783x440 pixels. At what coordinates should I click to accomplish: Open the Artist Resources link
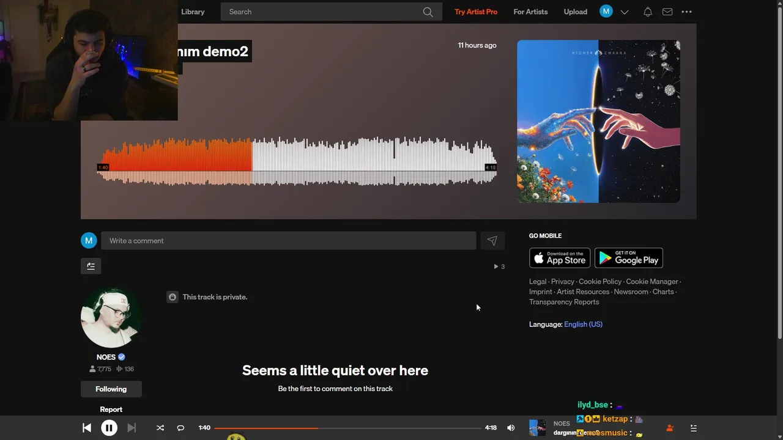point(583,292)
